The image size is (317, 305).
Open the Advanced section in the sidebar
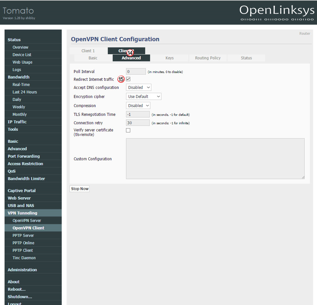click(33, 149)
